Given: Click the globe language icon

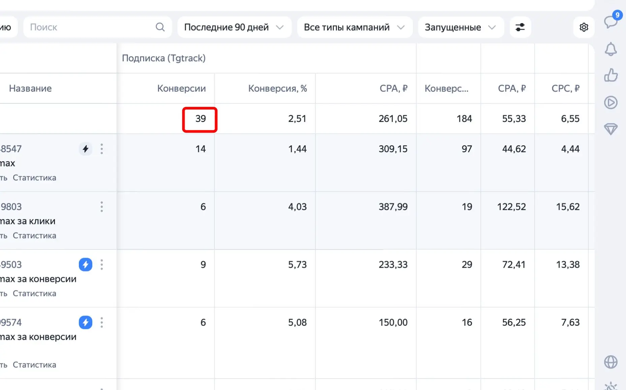Looking at the screenshot, I should click(x=611, y=362).
